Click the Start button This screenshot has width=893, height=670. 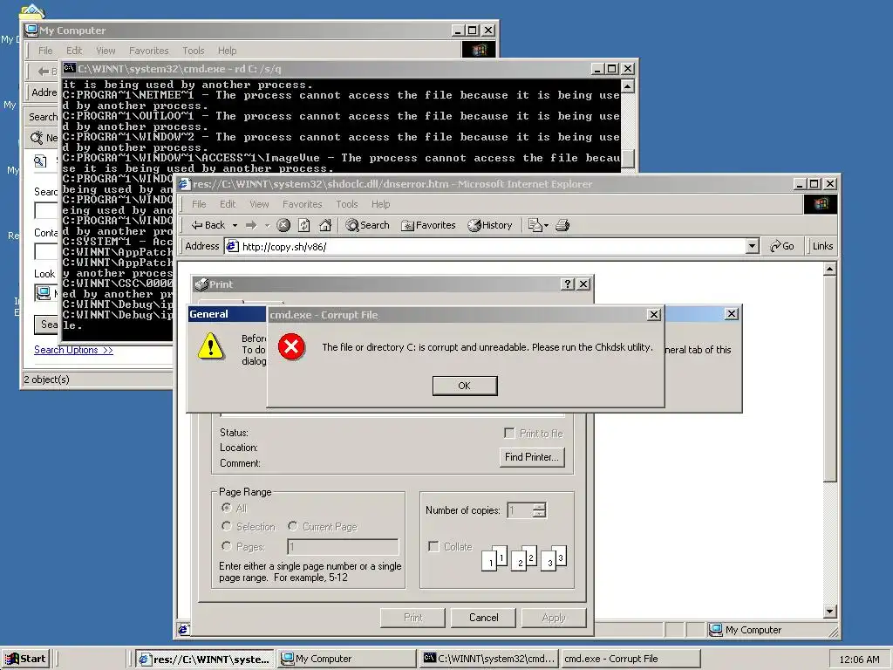(x=25, y=659)
